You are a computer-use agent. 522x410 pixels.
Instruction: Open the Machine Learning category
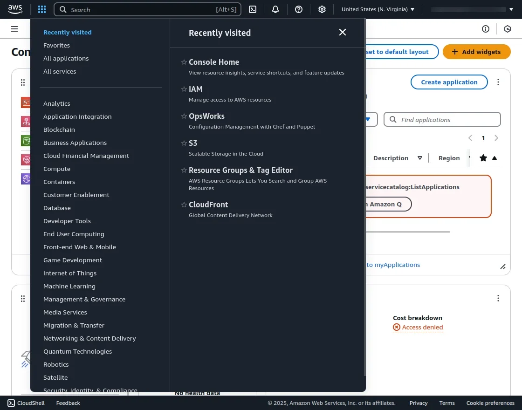(x=69, y=286)
